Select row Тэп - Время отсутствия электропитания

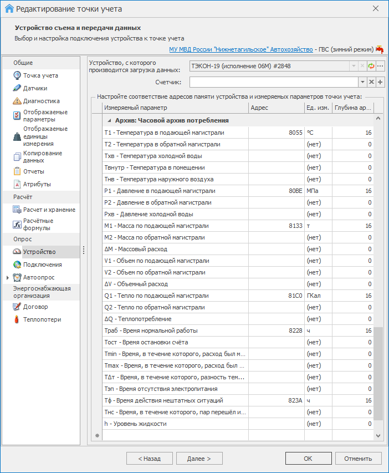(x=238, y=389)
